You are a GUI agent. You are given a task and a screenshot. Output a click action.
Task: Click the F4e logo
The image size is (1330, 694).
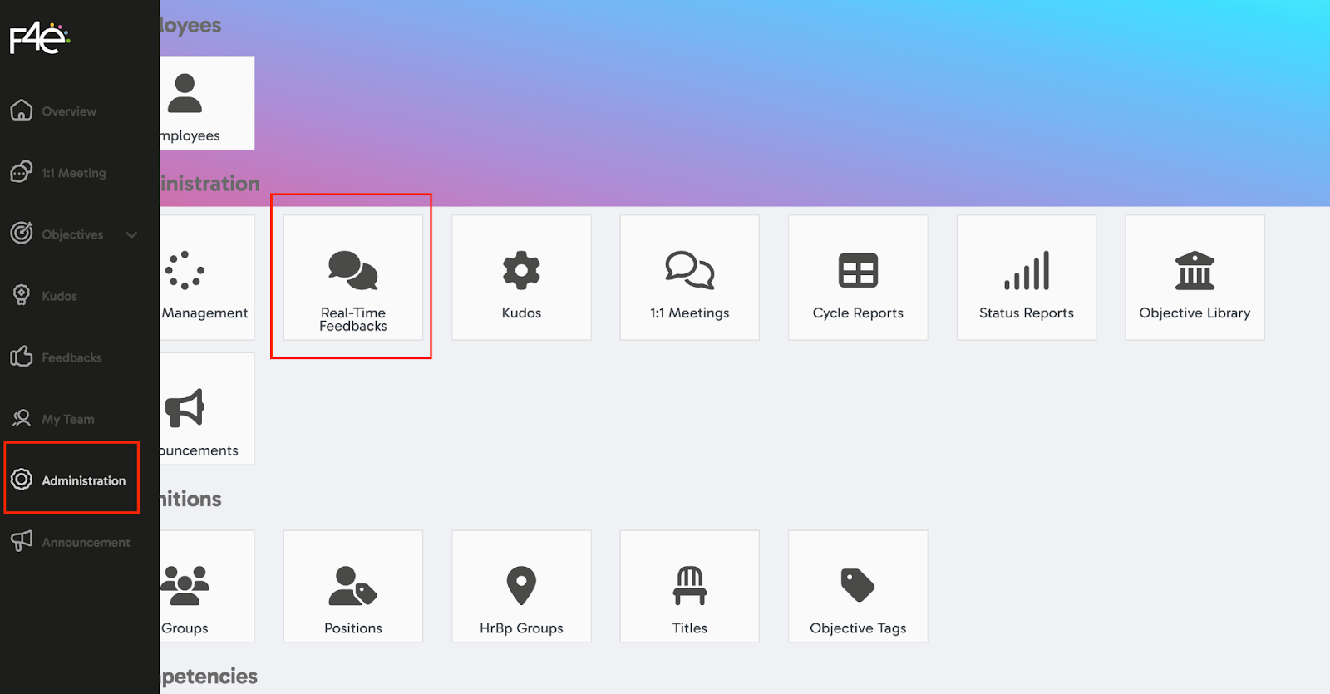39,38
